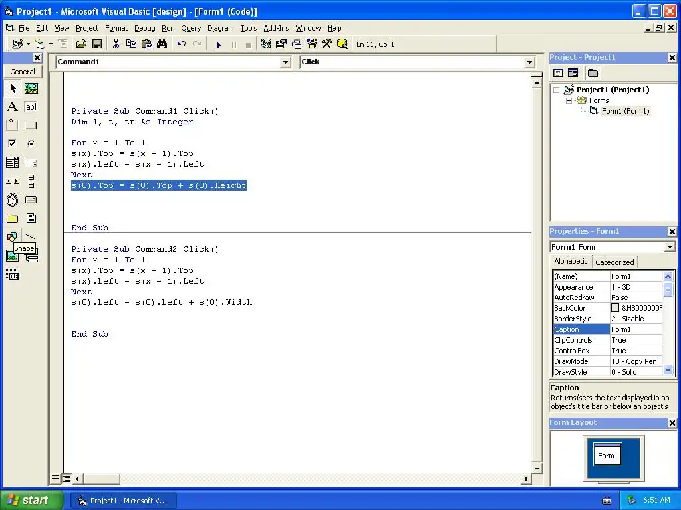Open the Form1 Form object dropdown in Properties
The height and width of the screenshot is (510, 681).
(x=670, y=247)
